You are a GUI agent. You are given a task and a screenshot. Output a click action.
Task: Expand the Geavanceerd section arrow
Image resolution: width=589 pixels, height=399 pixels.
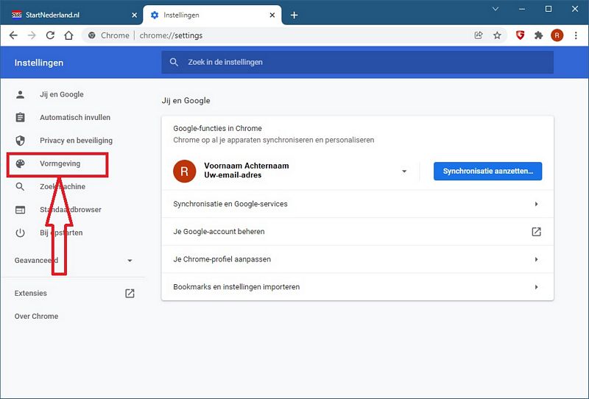point(130,261)
